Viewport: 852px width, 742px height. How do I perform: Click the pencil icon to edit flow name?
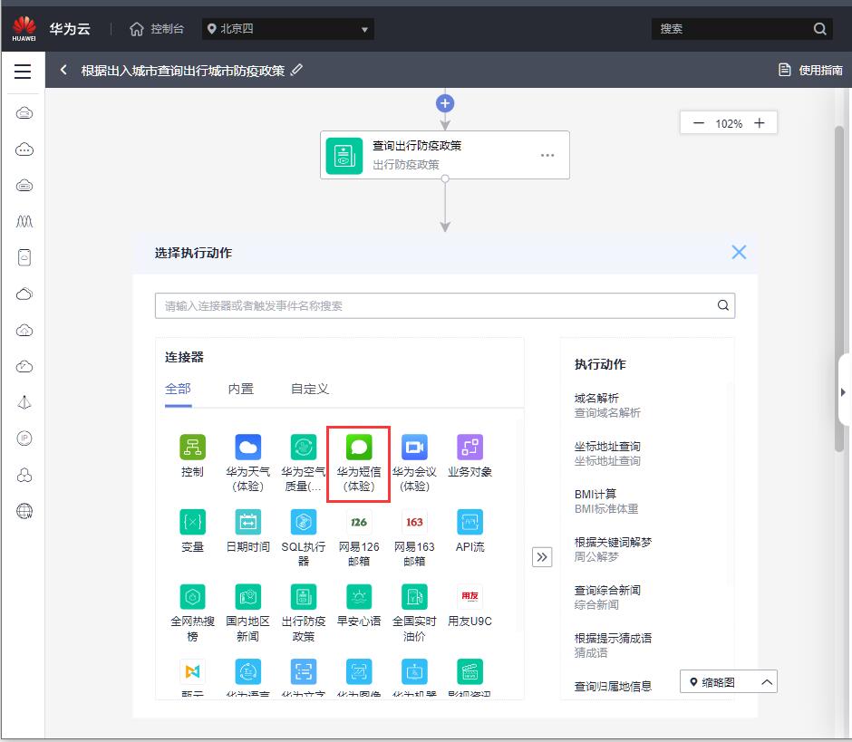click(x=296, y=70)
